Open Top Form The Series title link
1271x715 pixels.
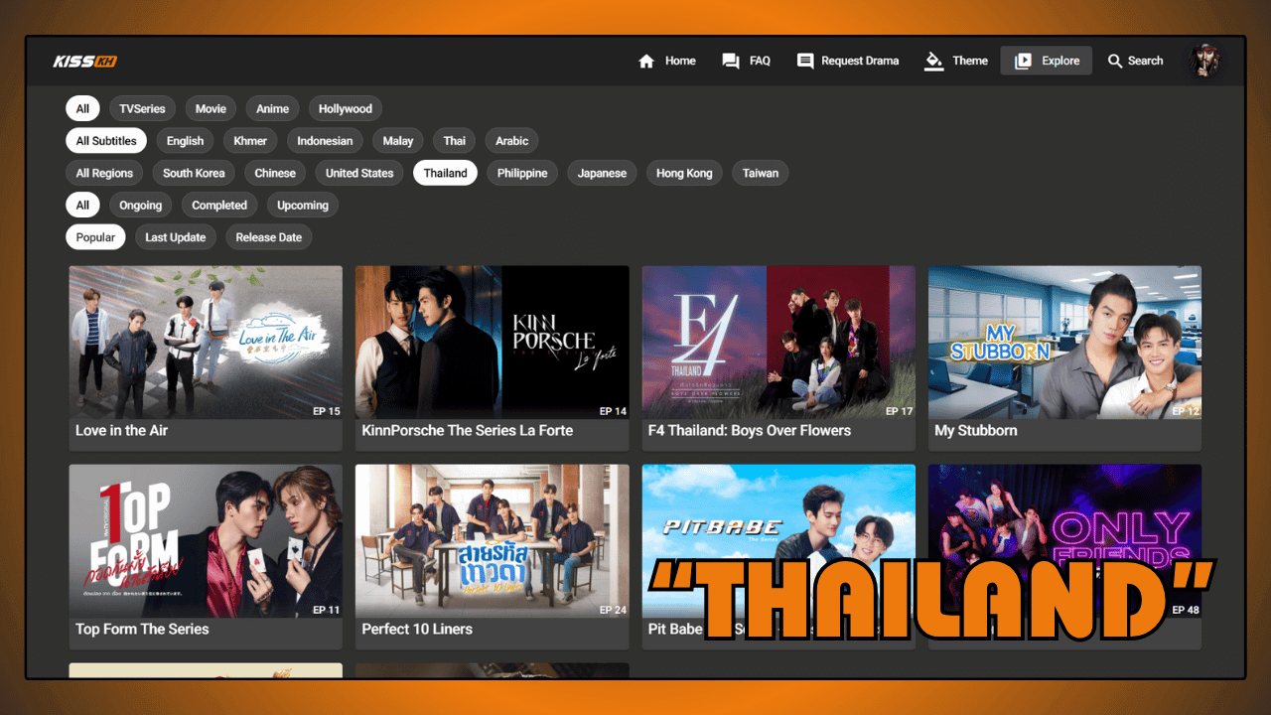point(142,630)
